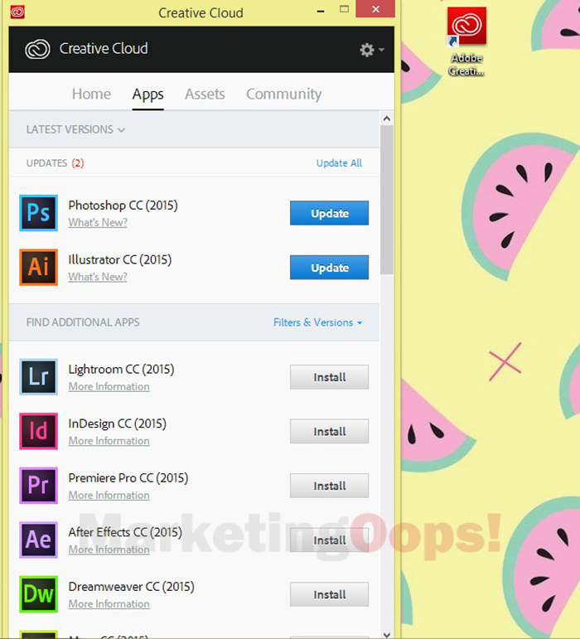Install After Effects CC (2015)
580x639 pixels.
(329, 540)
